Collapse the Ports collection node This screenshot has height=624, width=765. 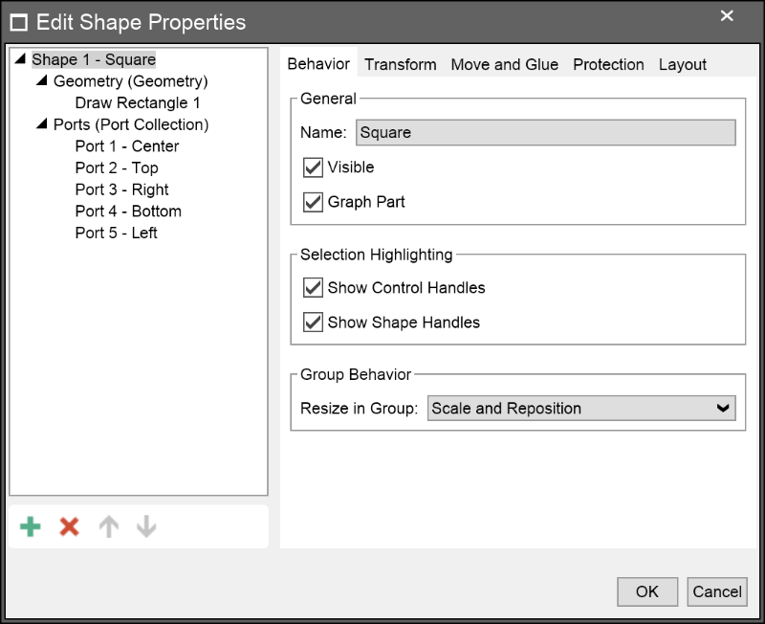[42, 124]
